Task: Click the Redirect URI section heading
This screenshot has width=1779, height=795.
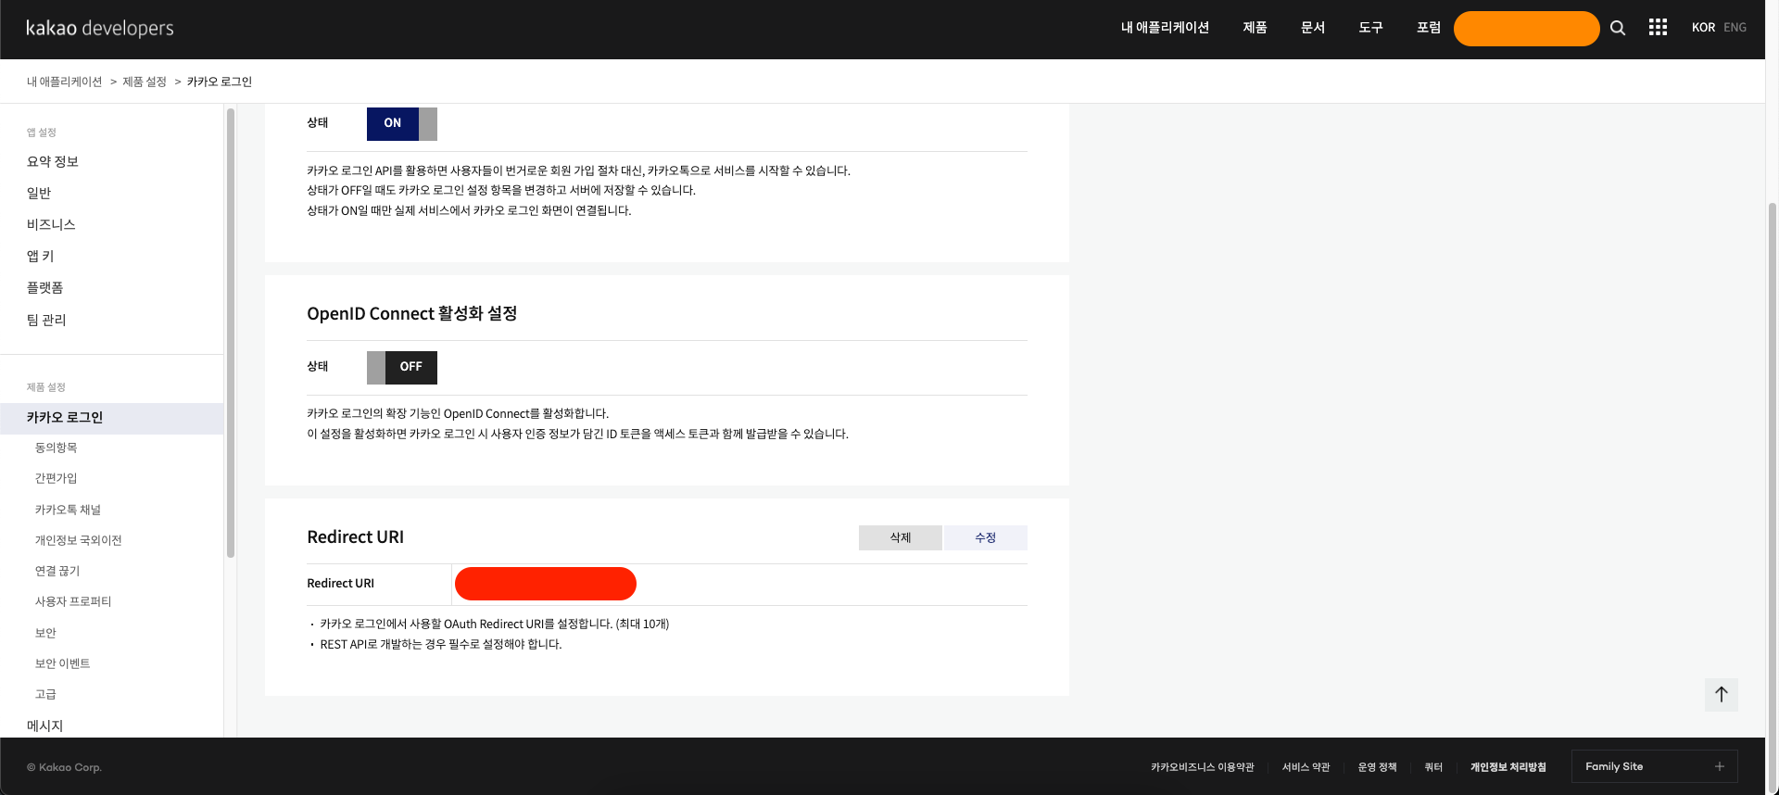Action: point(355,537)
